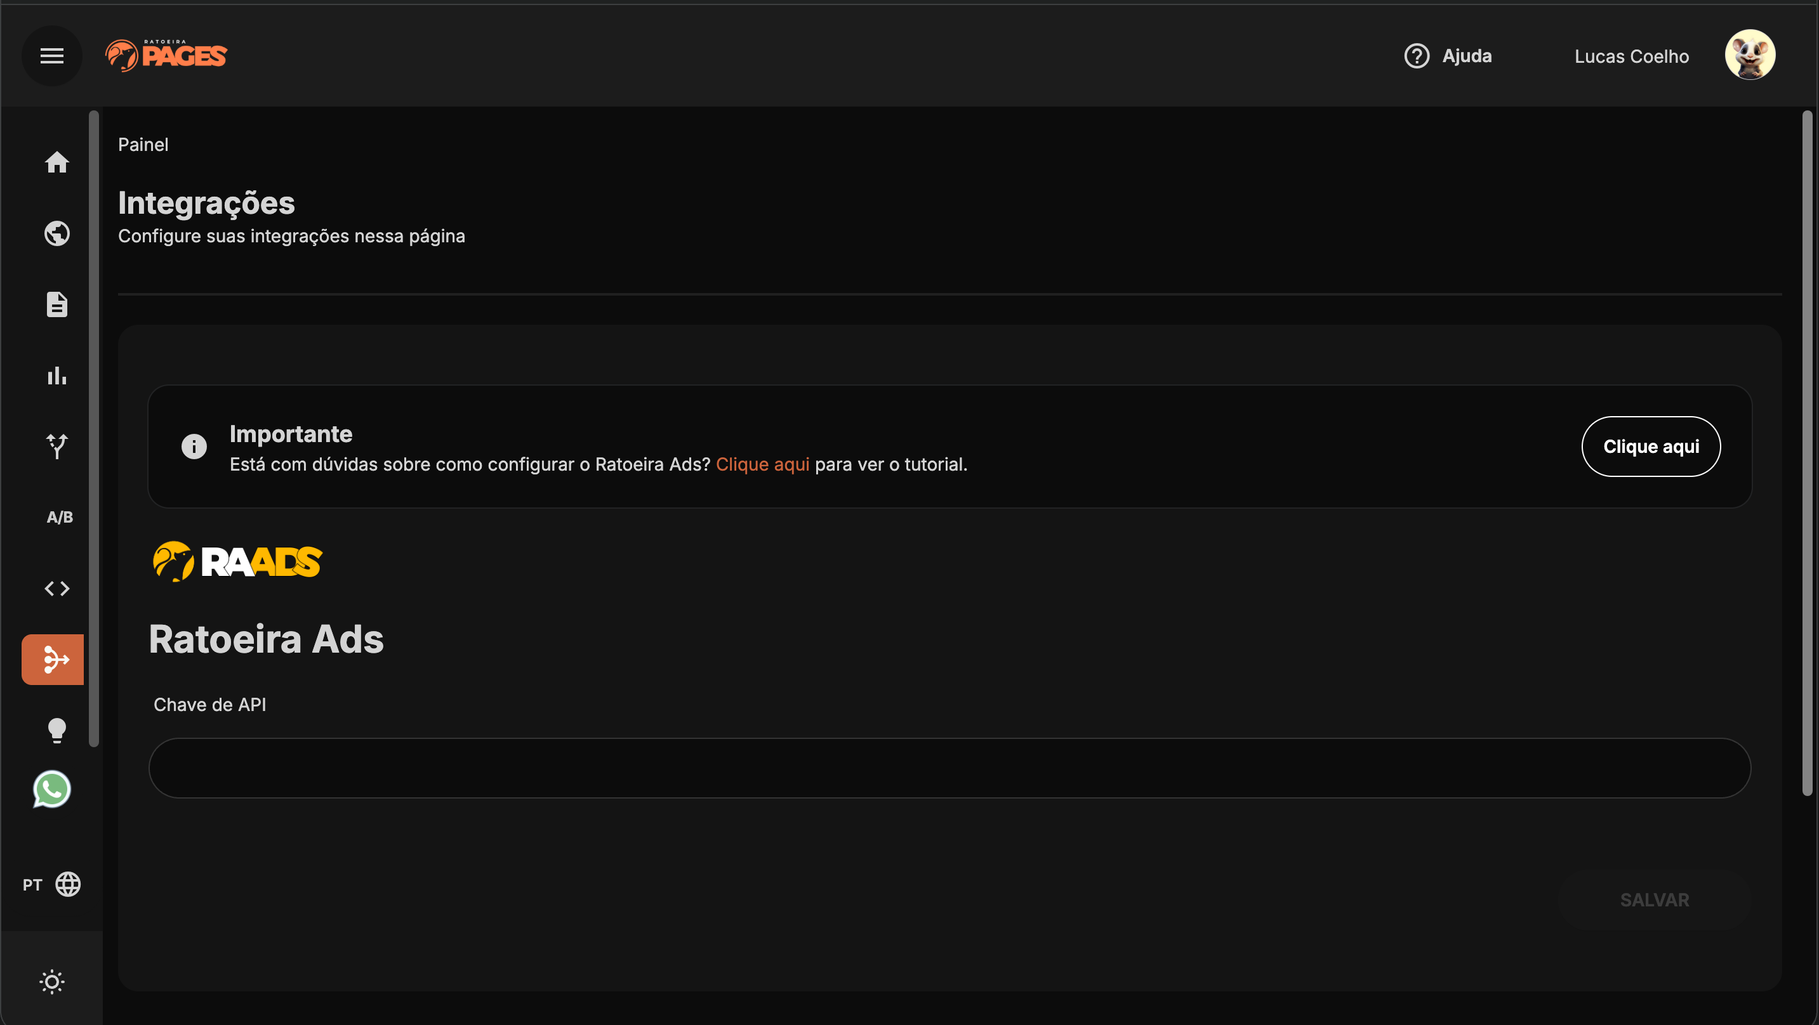Open the pages document icon in the sidebar
Screen dimensions: 1819x1025
pos(57,304)
